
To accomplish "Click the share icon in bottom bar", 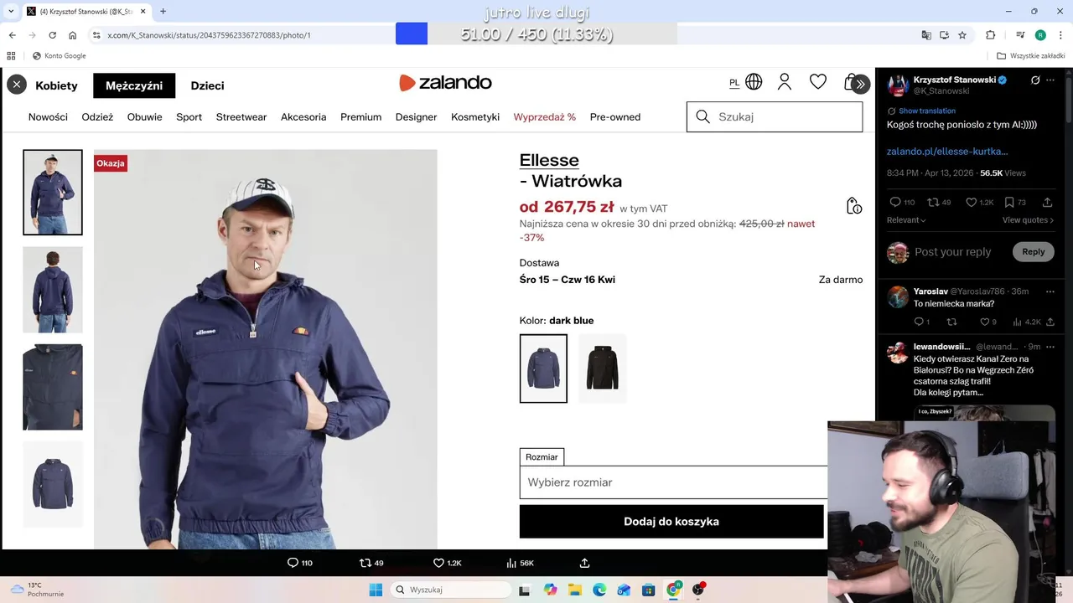I will point(585,563).
